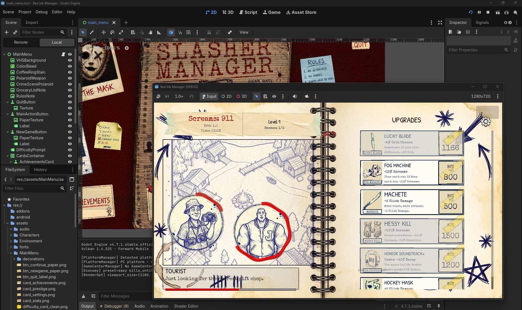Select the Move Mode tool
522x310 pixels.
coord(104,32)
